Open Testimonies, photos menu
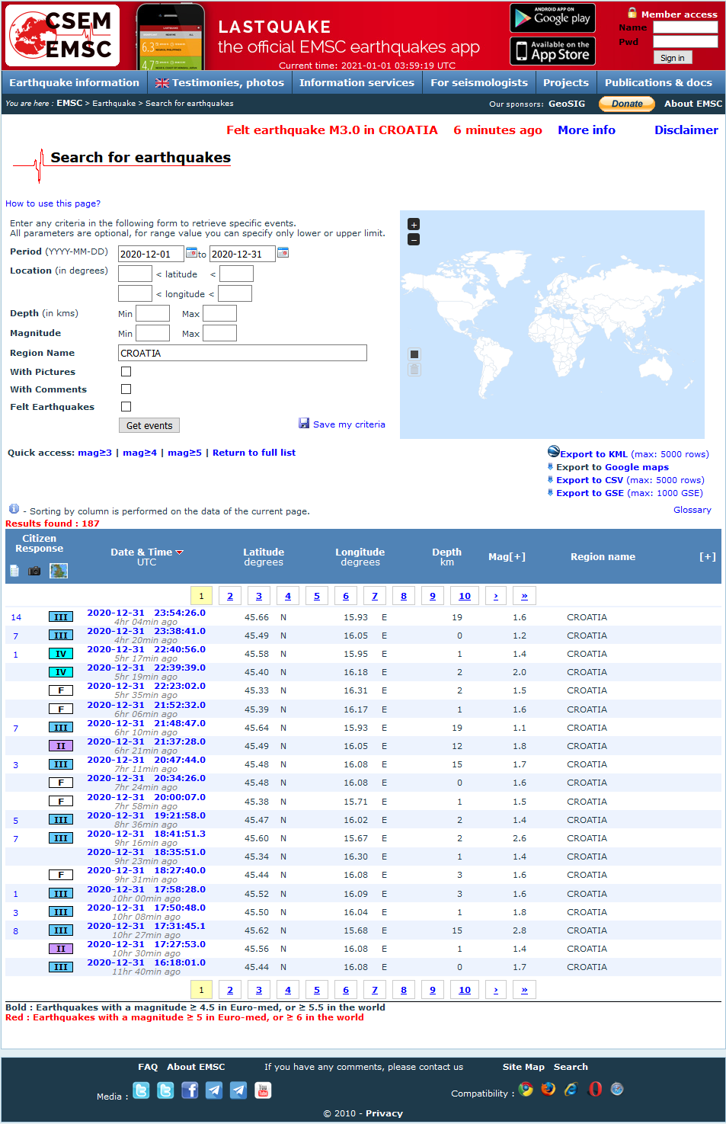Image resolution: width=726 pixels, height=1124 pixels. pos(219,82)
